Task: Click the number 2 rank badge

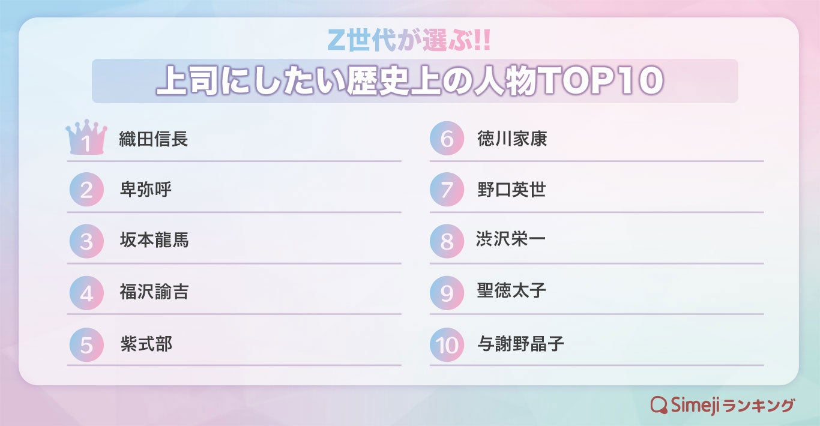Action: (x=86, y=190)
